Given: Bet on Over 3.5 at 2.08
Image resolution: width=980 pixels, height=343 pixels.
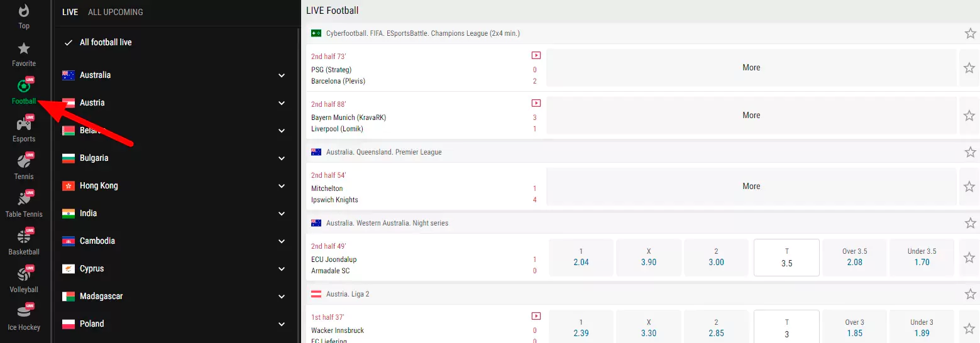Looking at the screenshot, I should [854, 258].
